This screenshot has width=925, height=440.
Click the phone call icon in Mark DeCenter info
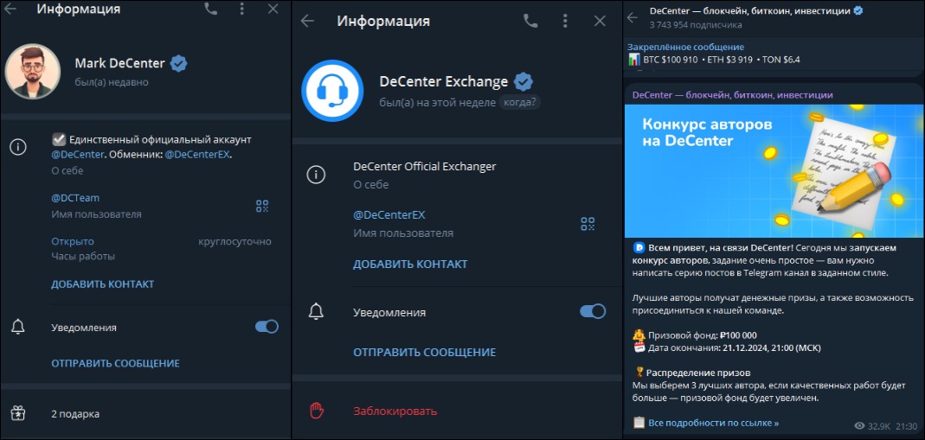tap(211, 10)
